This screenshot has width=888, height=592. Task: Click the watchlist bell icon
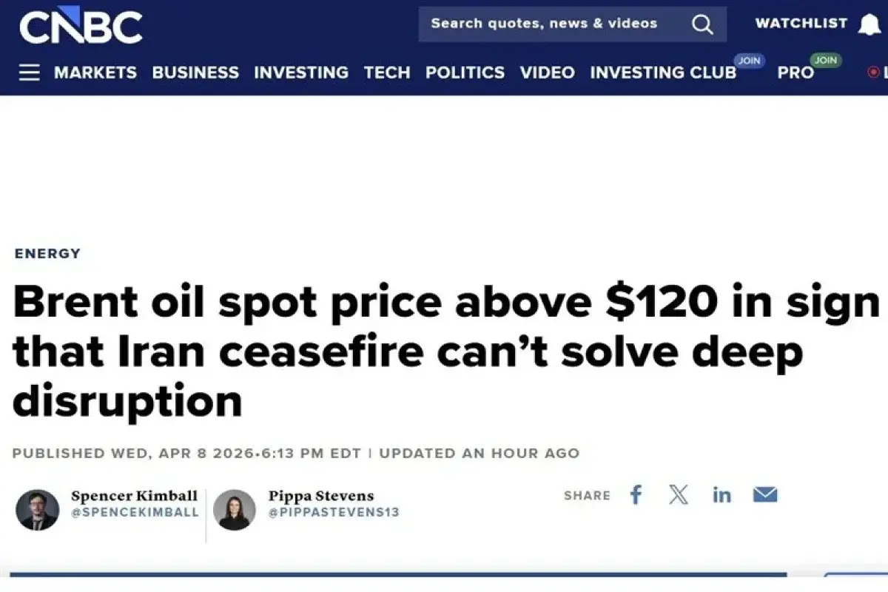click(x=869, y=25)
